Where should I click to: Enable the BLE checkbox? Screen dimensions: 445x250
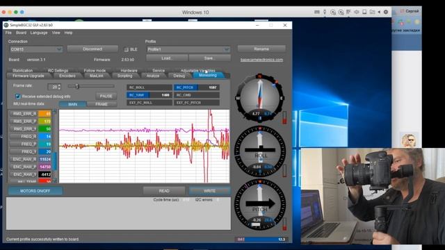tap(127, 49)
